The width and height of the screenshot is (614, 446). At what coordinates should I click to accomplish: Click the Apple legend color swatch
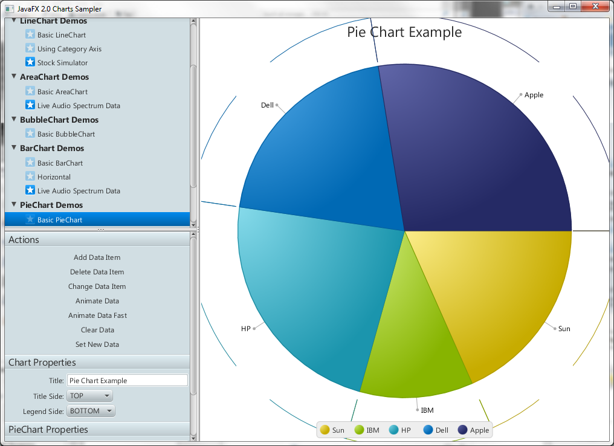(x=464, y=430)
